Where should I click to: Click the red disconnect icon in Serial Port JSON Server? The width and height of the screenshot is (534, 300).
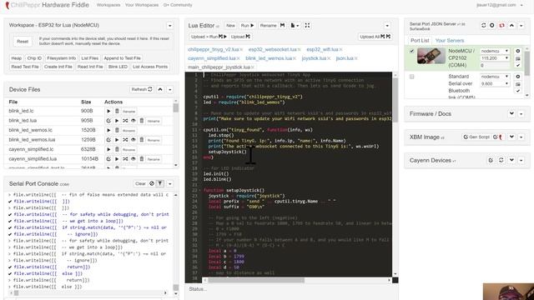pos(501,26)
